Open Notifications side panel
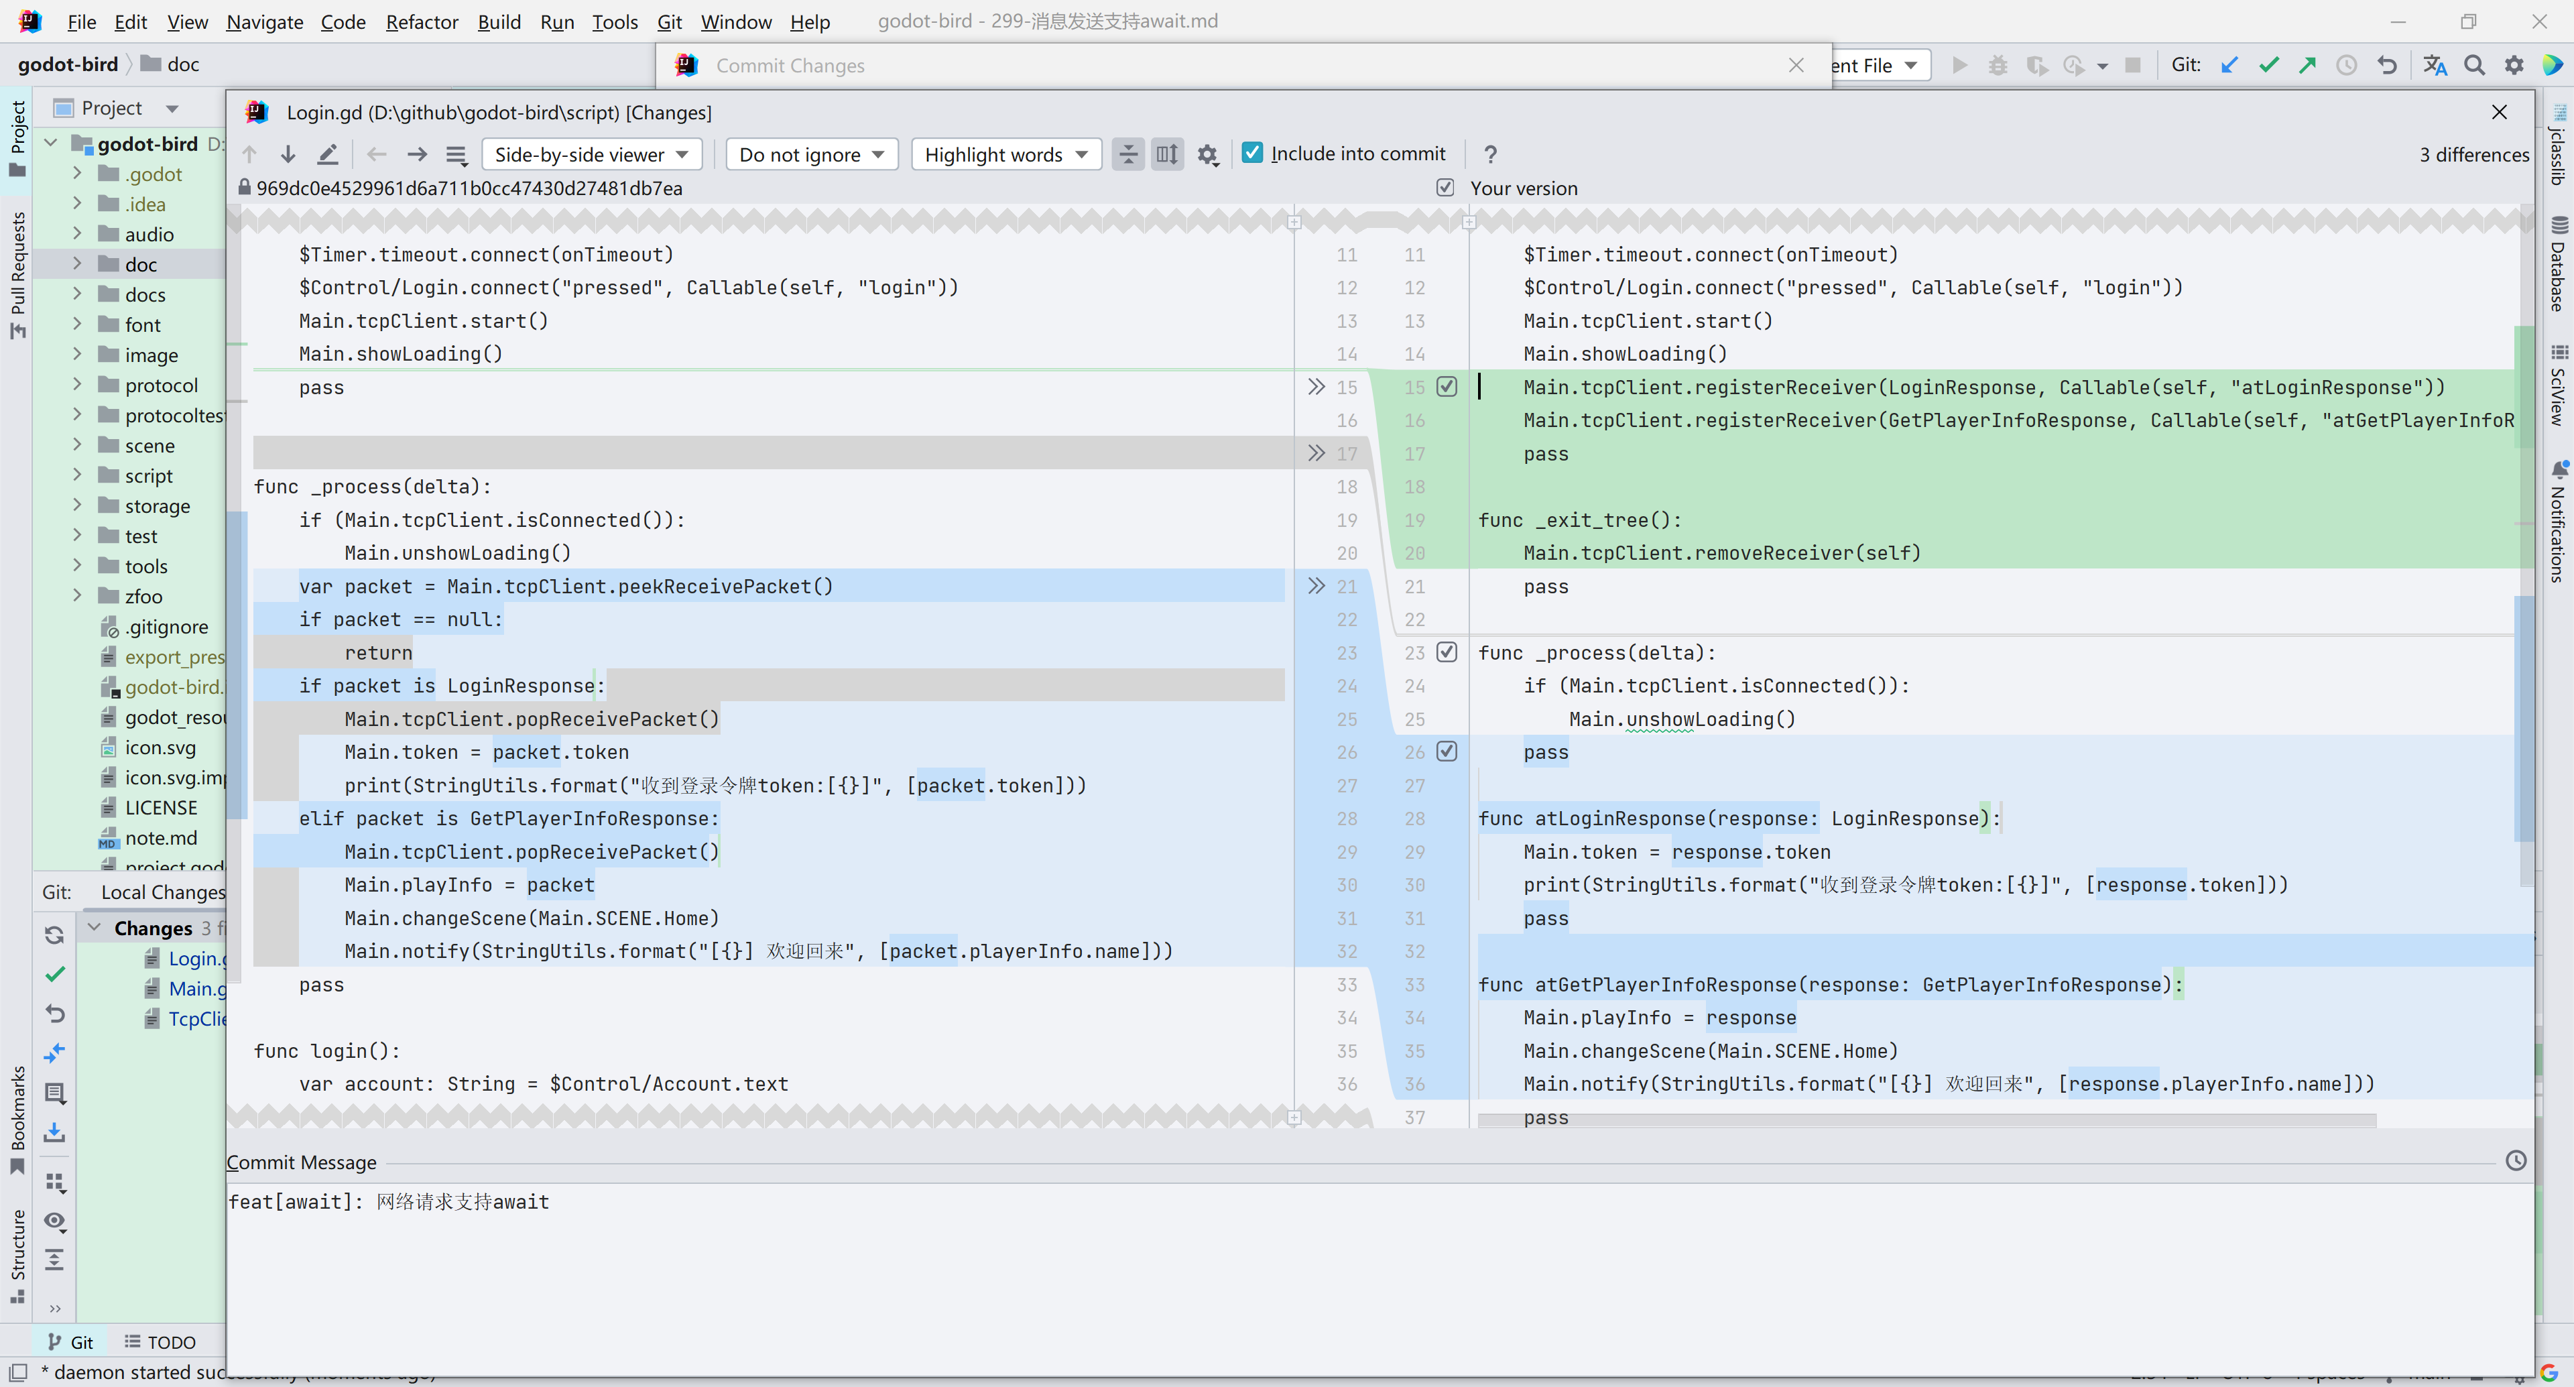The image size is (2574, 1387). coord(2558,521)
